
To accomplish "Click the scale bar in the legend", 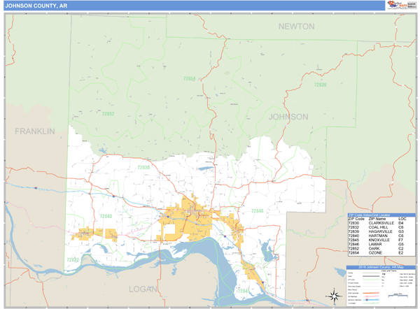I will pos(398,295).
